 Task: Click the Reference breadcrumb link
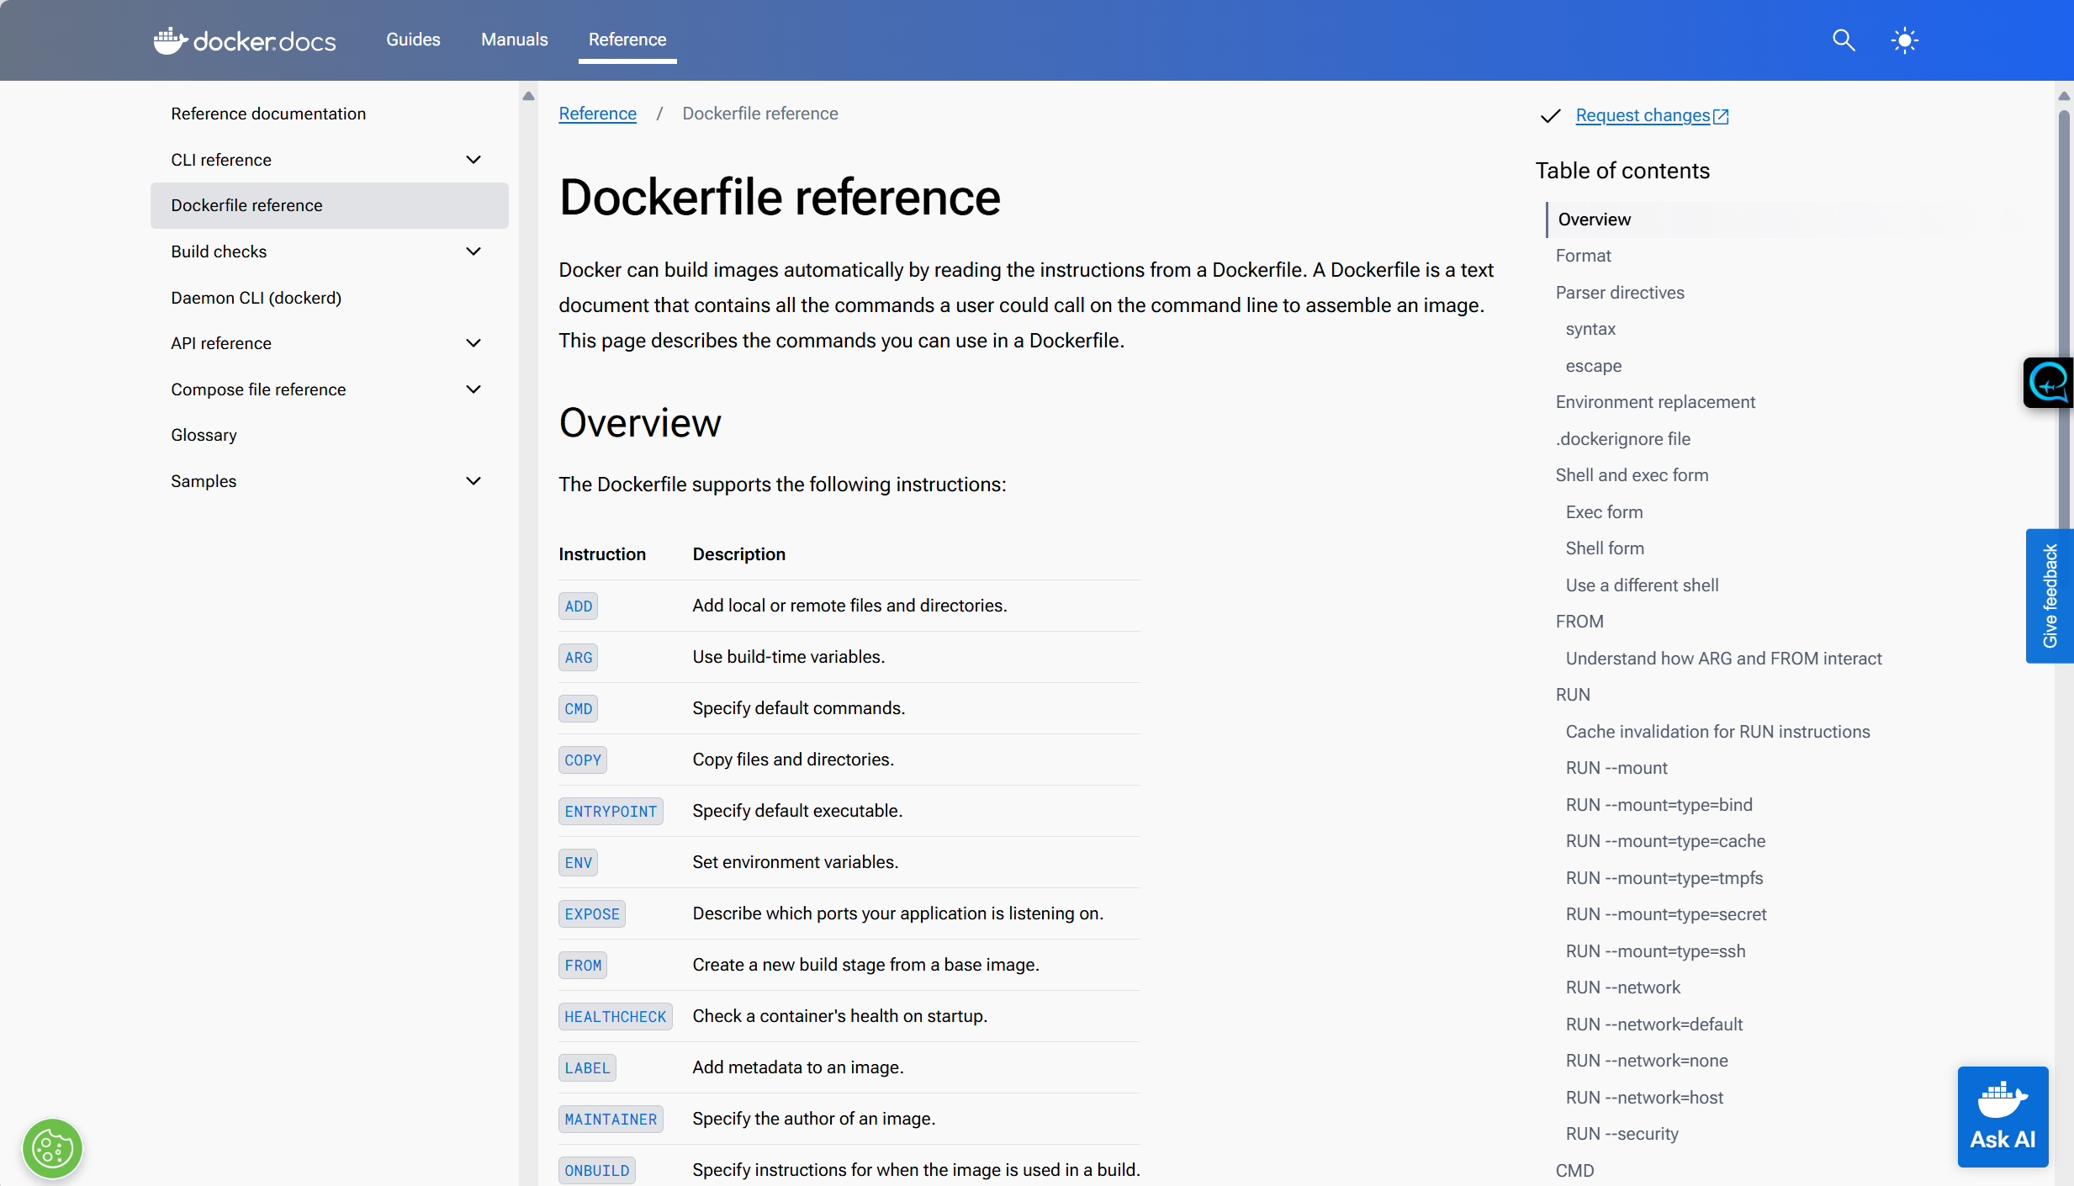pyautogui.click(x=597, y=114)
